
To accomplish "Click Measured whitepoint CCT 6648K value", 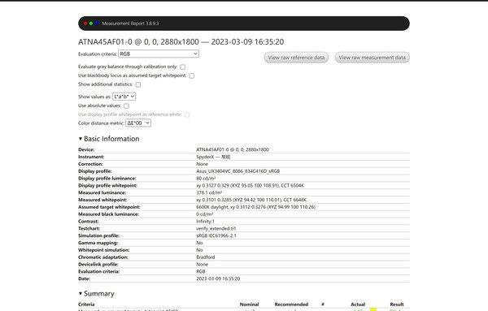I will (251, 200).
